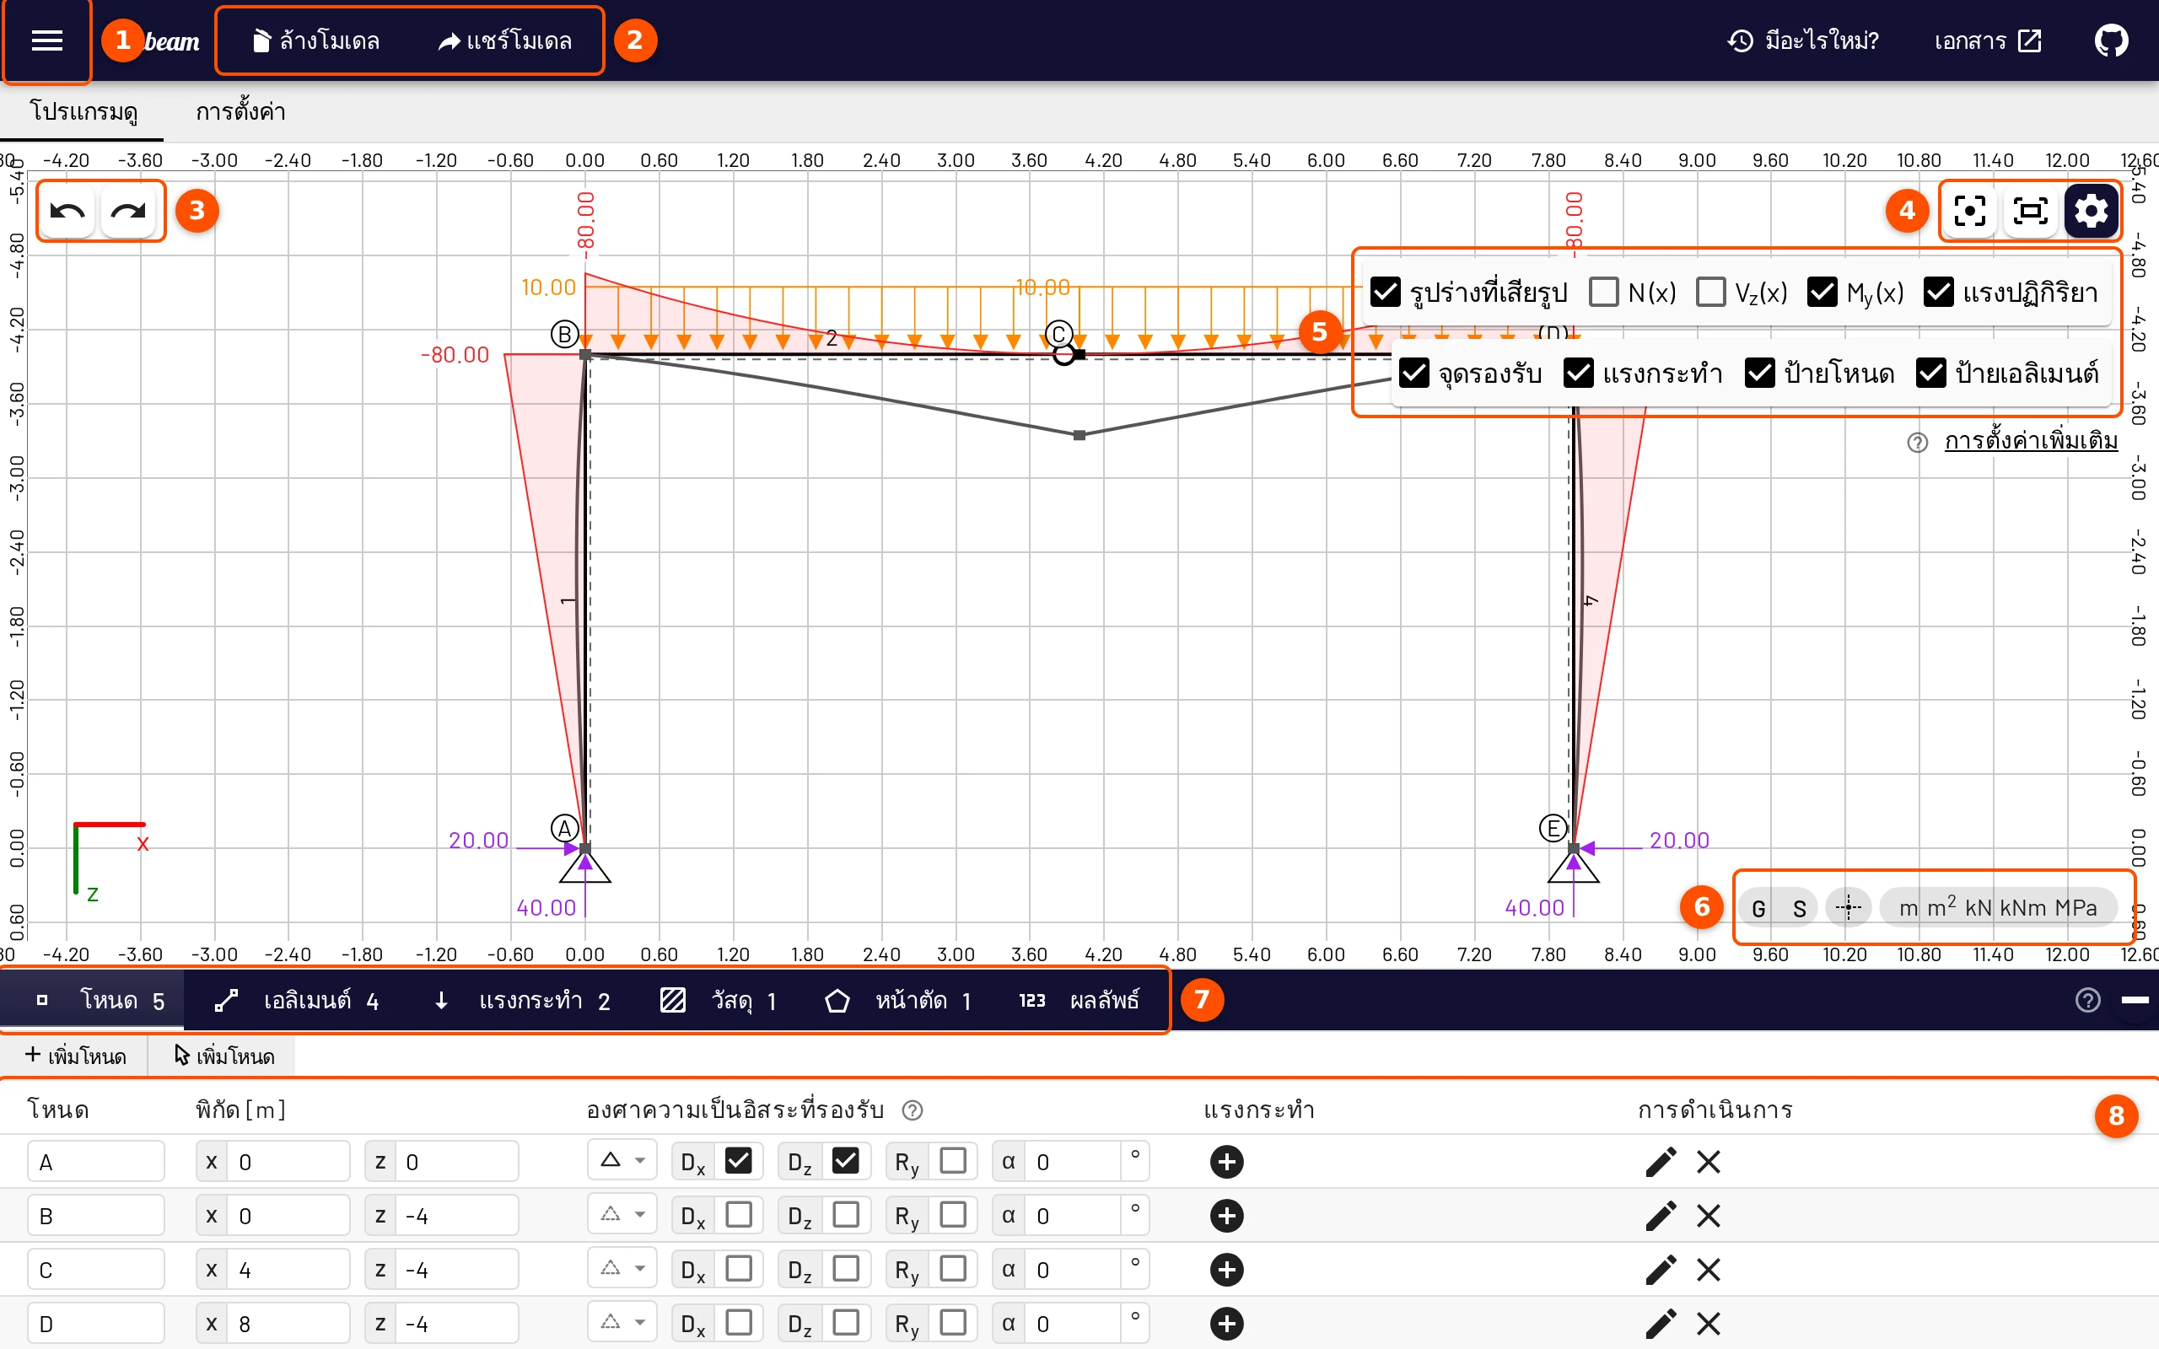Screen dimensions: 2159x1349
Task: Check Ry support for node A
Action: pos(953,1161)
